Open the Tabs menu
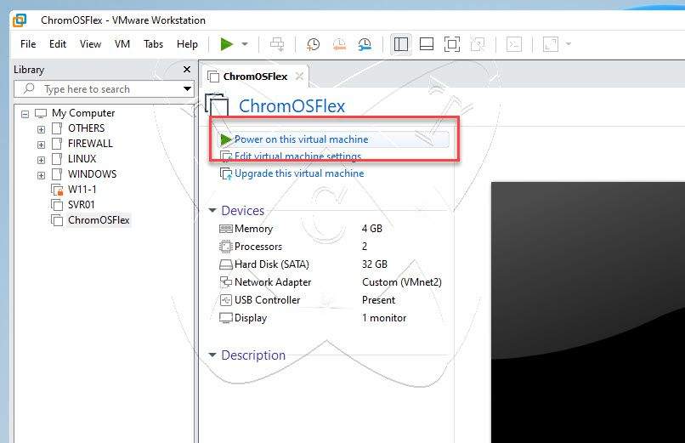Screen dimensions: 685x443 click(x=153, y=44)
